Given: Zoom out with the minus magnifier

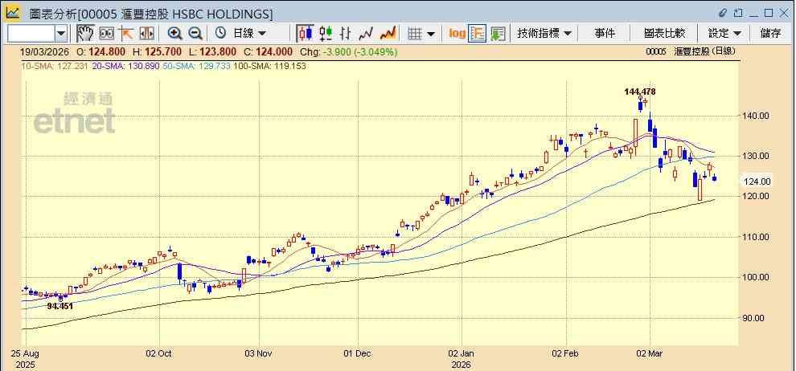Looking at the screenshot, I should 195,34.
